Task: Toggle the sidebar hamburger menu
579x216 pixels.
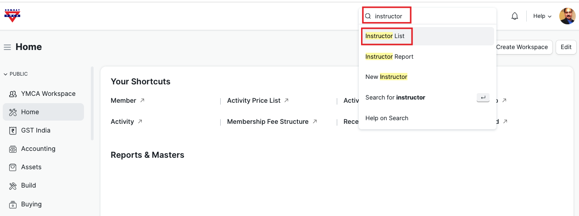Action: [7, 47]
